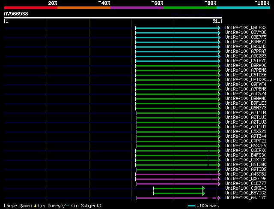This screenshot has width=274, height=209.
Task: Click the cyan 100char scale legend marker
Action: (191, 206)
